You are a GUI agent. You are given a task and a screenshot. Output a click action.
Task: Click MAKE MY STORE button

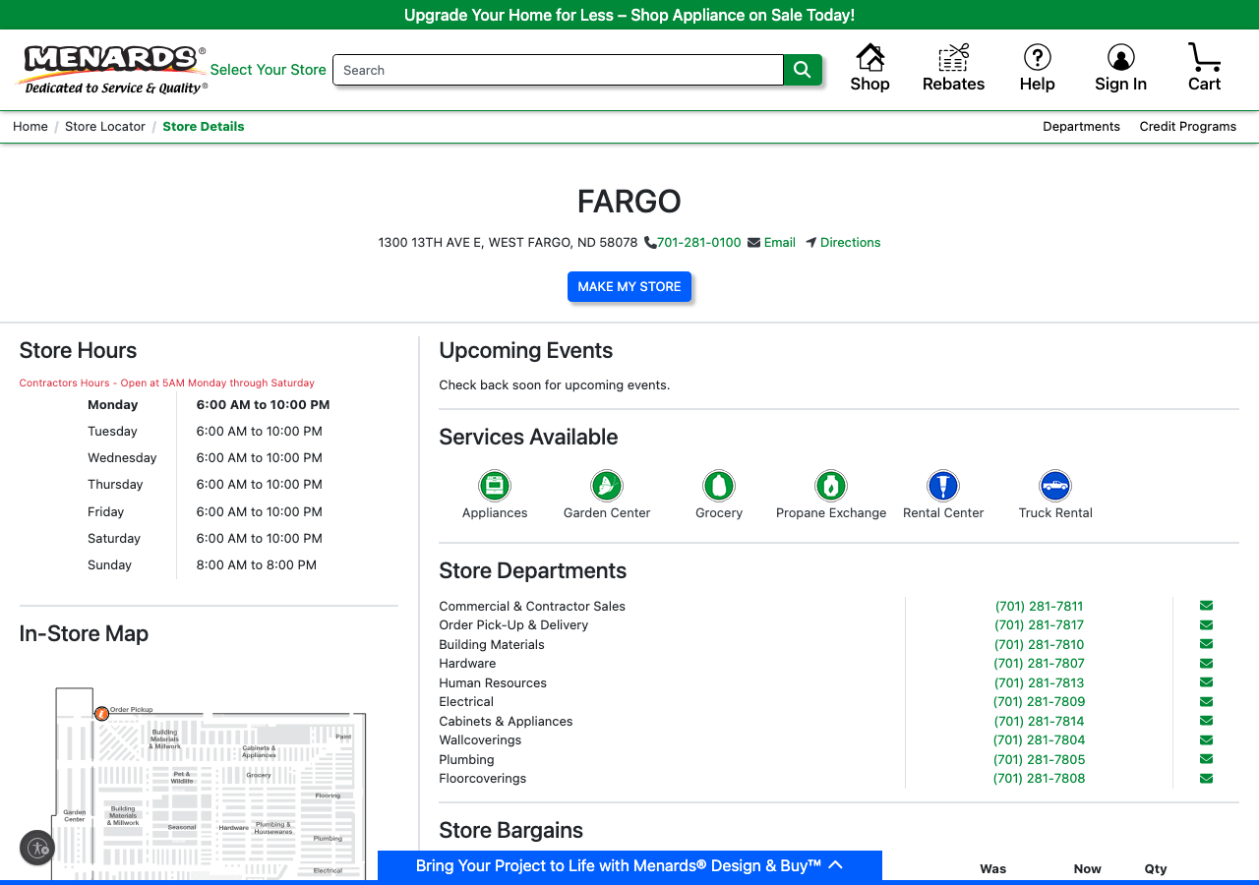(629, 286)
